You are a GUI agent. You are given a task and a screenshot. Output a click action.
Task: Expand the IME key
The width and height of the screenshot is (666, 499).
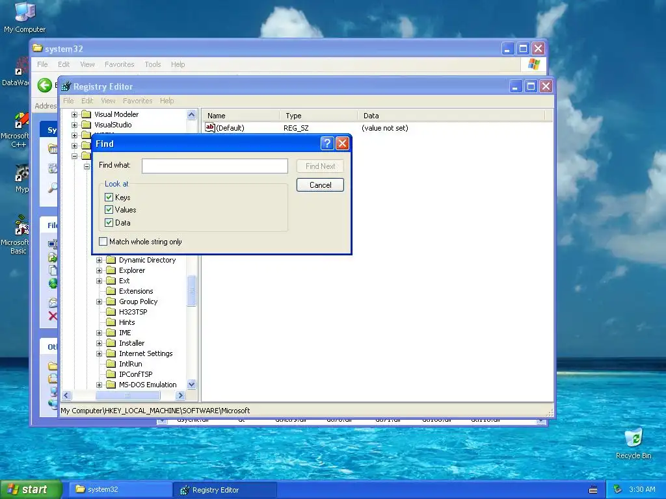pos(99,333)
